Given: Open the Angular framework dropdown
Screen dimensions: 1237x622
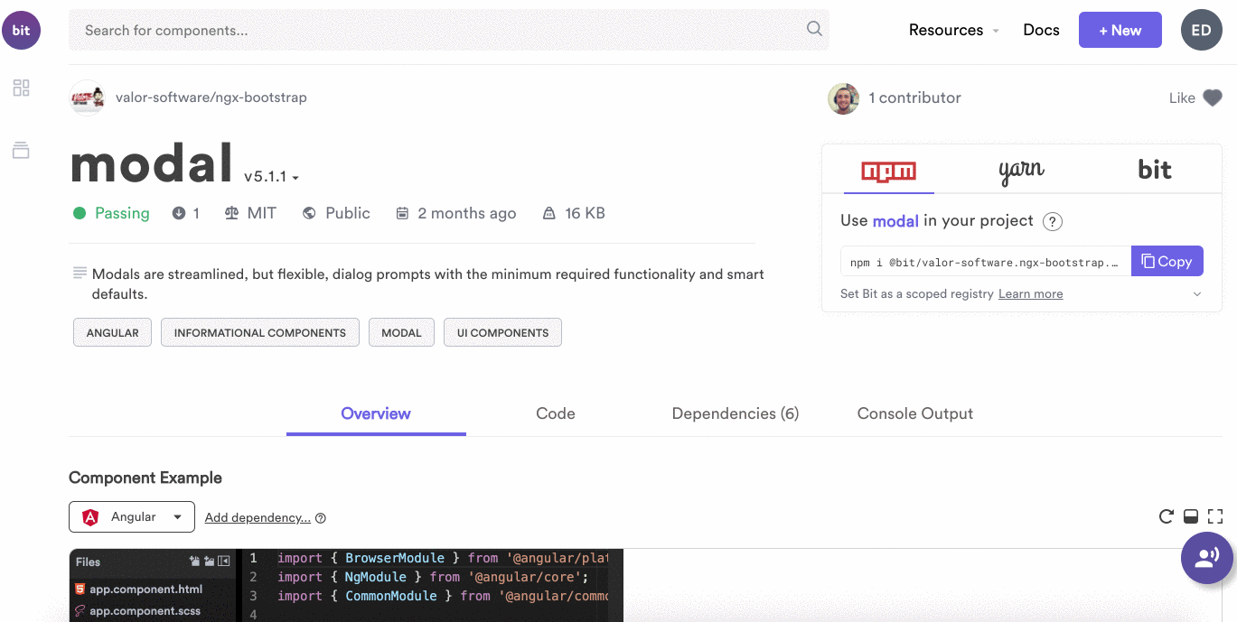Looking at the screenshot, I should click(132, 516).
